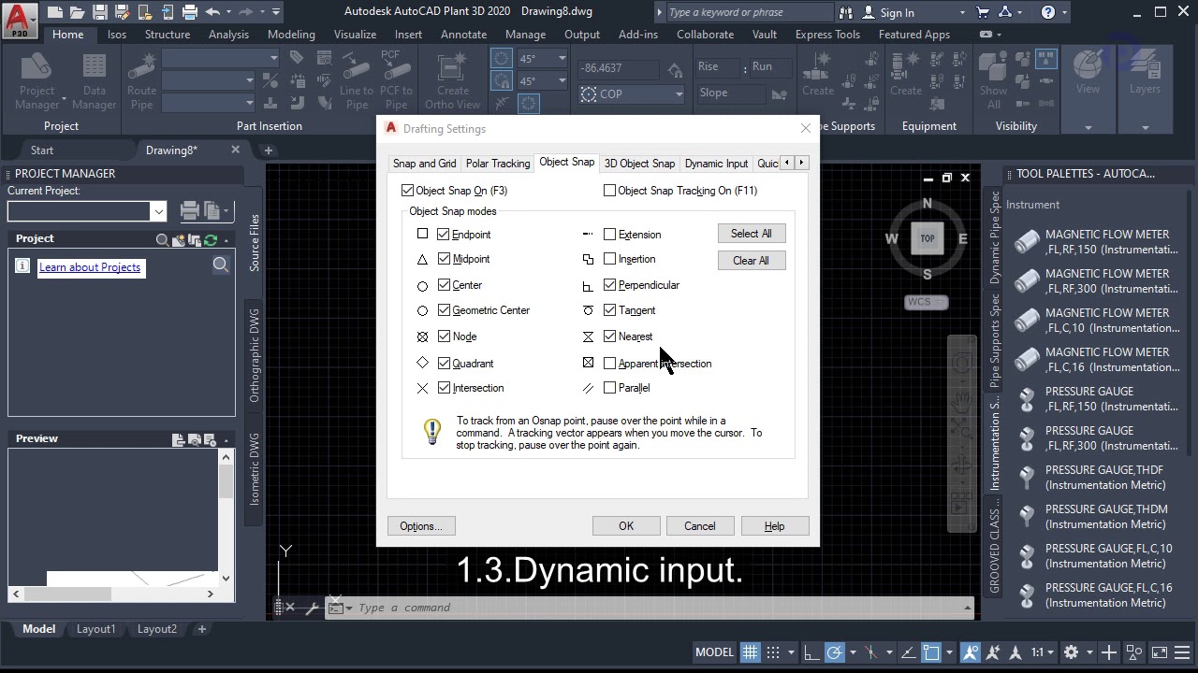Toggle the Quadrant snap checkbox
The width and height of the screenshot is (1198, 673).
point(444,363)
